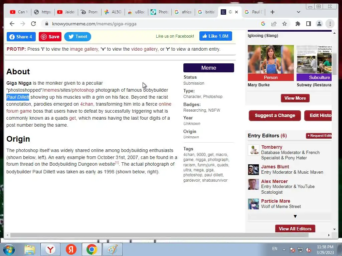Click the purple 'Meme' category header
The height and width of the screenshot is (256, 342).
pos(209,68)
